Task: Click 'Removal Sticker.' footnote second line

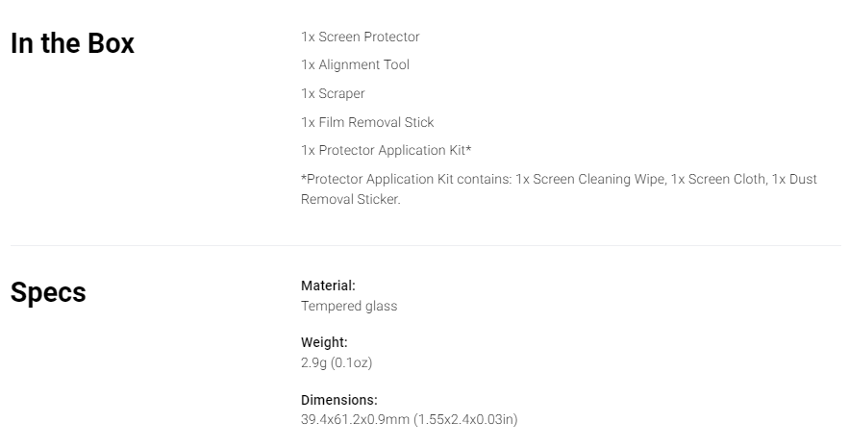Action: click(x=351, y=199)
